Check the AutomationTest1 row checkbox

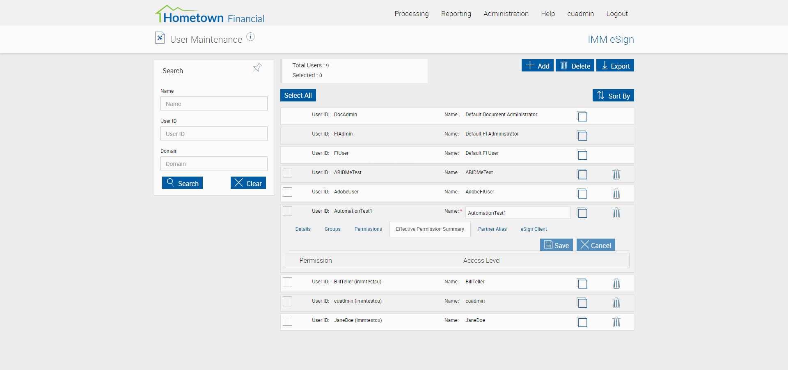coord(288,211)
